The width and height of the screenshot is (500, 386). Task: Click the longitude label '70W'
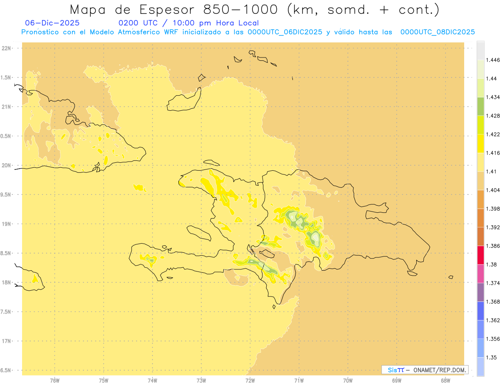pyautogui.click(x=348, y=380)
